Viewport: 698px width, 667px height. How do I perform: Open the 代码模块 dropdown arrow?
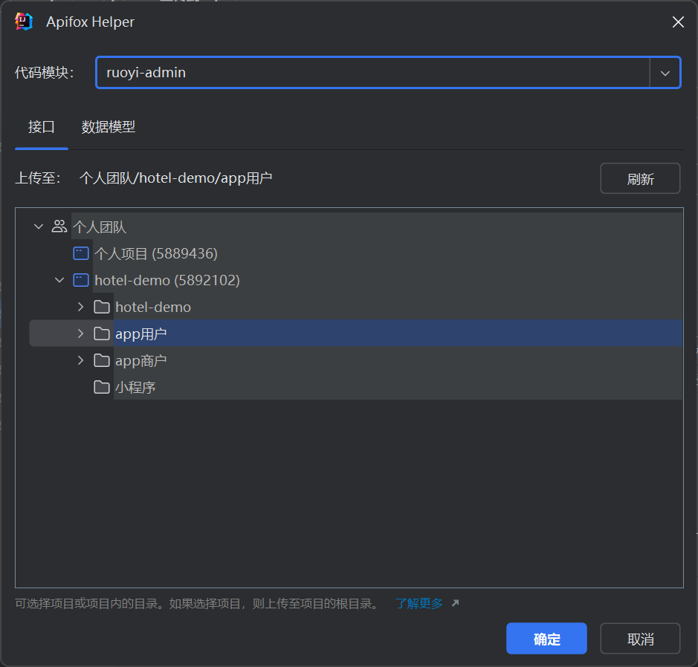[665, 73]
